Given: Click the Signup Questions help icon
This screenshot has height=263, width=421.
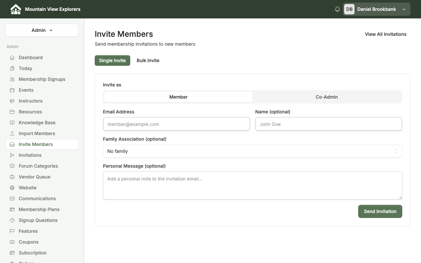Looking at the screenshot, I should coord(12,220).
